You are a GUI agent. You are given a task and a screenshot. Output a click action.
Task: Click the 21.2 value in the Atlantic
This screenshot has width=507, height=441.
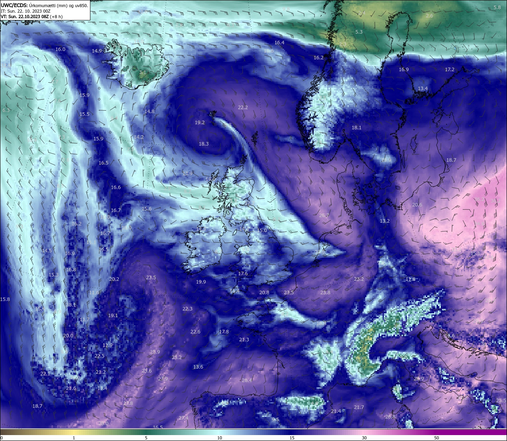pyautogui.click(x=101, y=372)
